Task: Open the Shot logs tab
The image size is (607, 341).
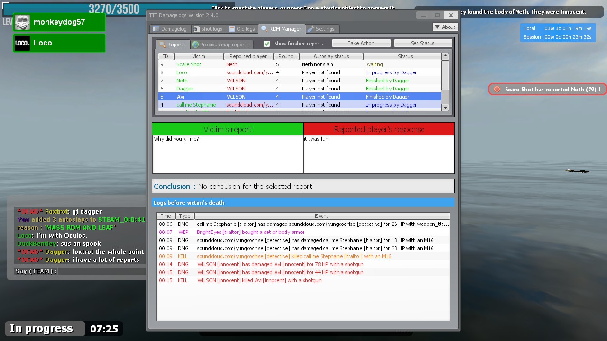Action: (208, 29)
